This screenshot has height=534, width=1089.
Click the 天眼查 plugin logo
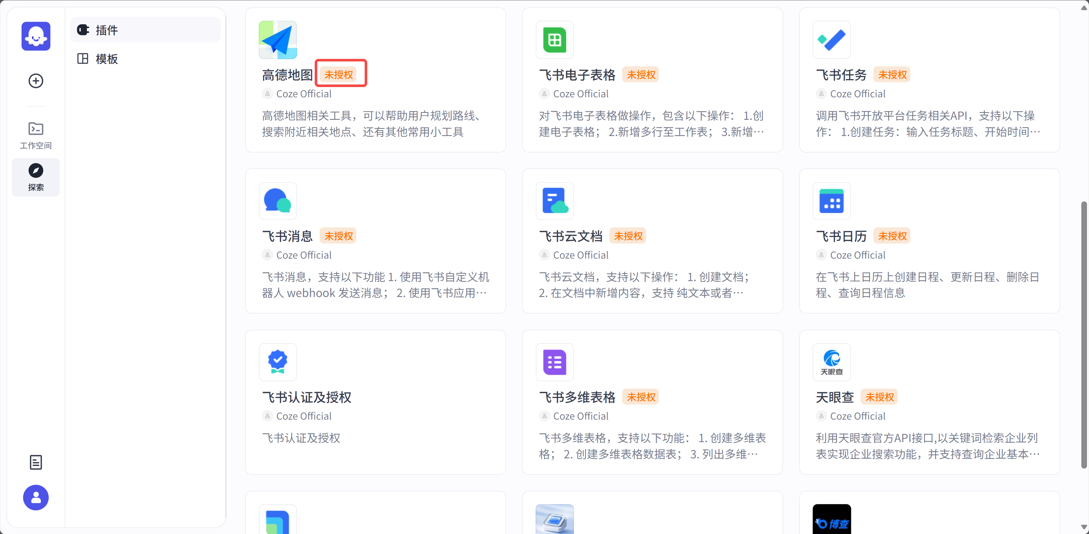(x=831, y=362)
